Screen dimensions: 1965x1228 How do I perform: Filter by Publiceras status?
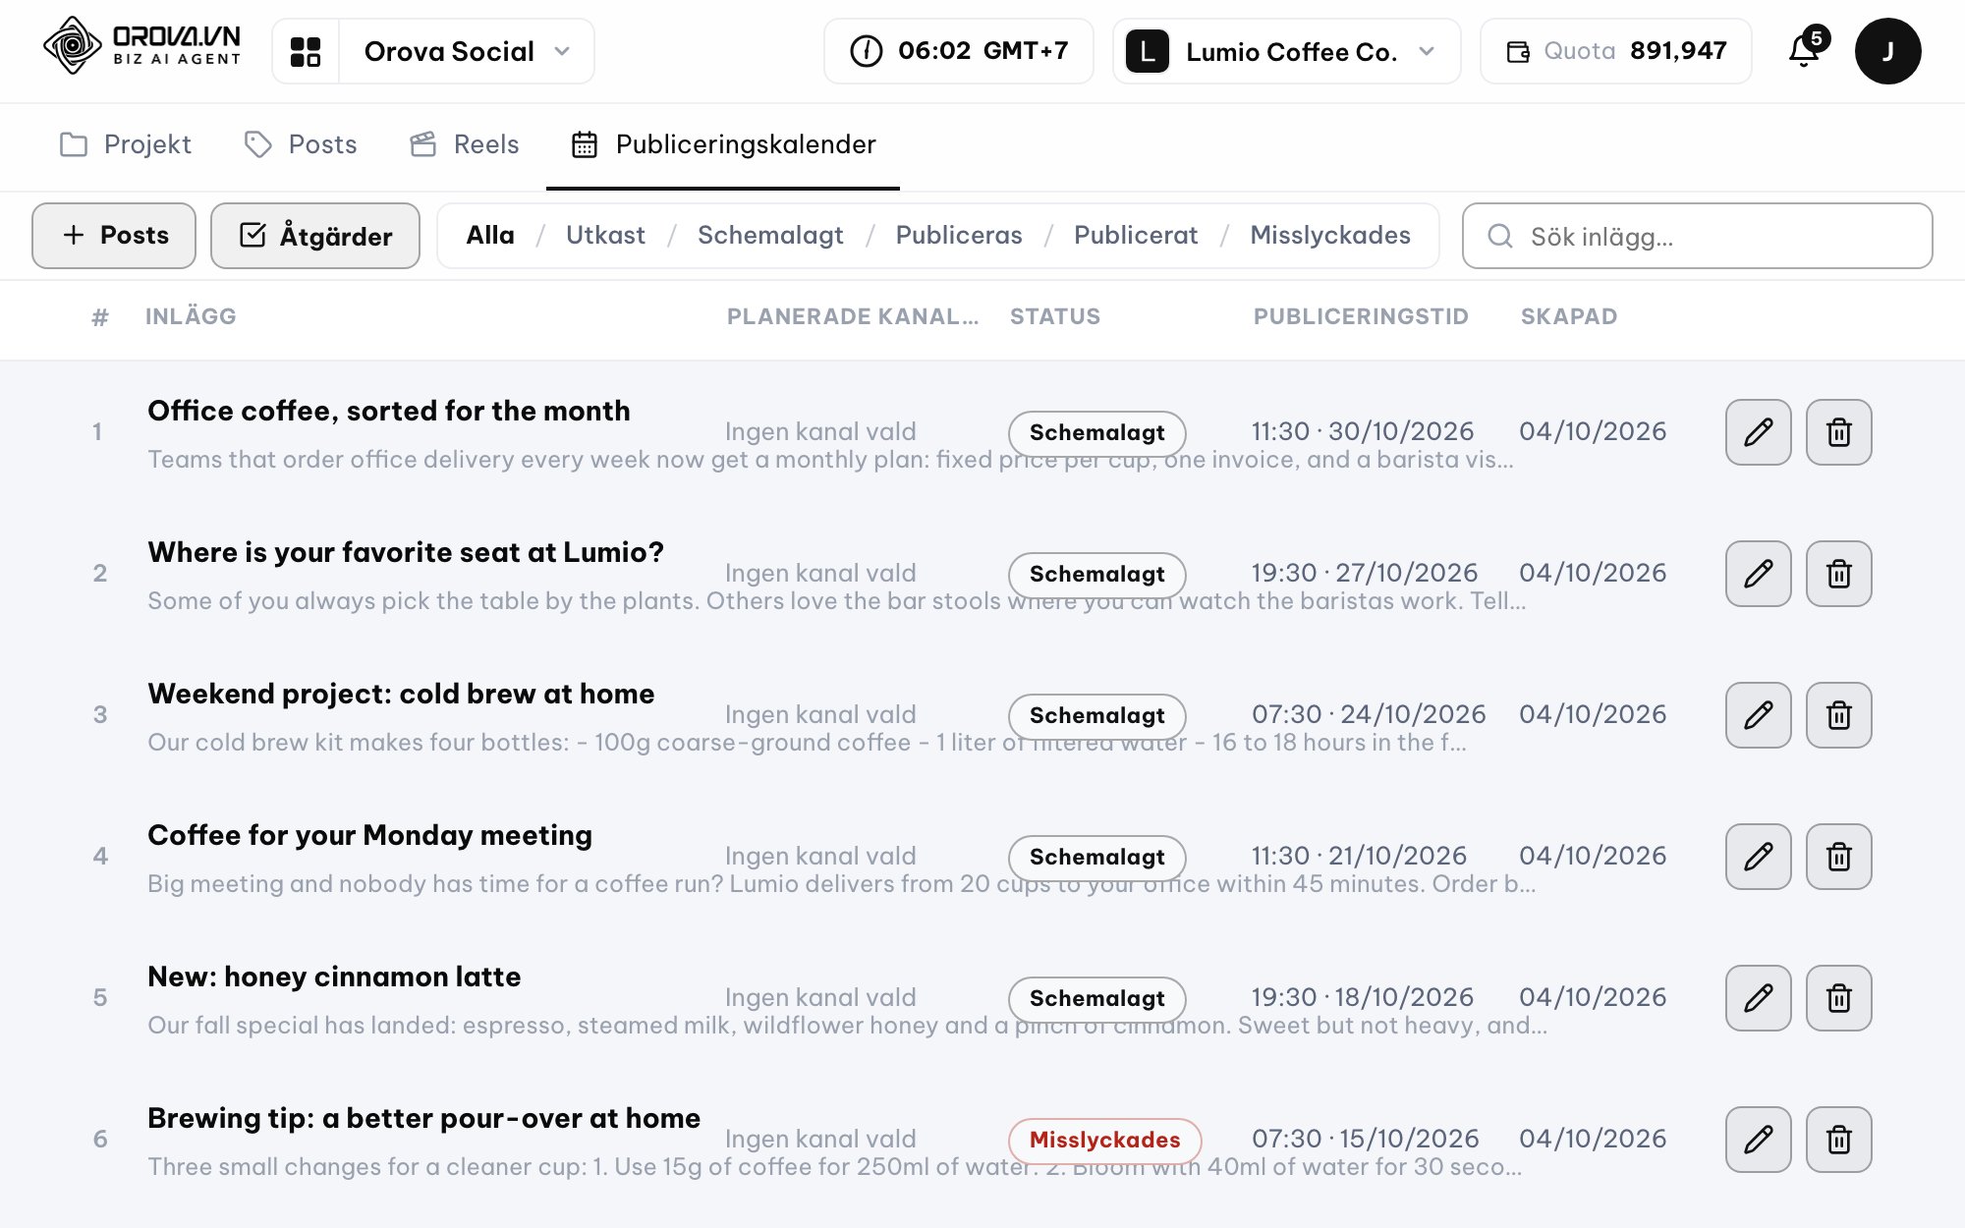[959, 236]
